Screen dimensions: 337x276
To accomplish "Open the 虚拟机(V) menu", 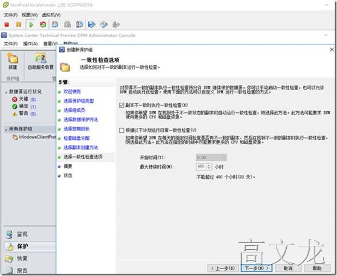I will point(51,15).
